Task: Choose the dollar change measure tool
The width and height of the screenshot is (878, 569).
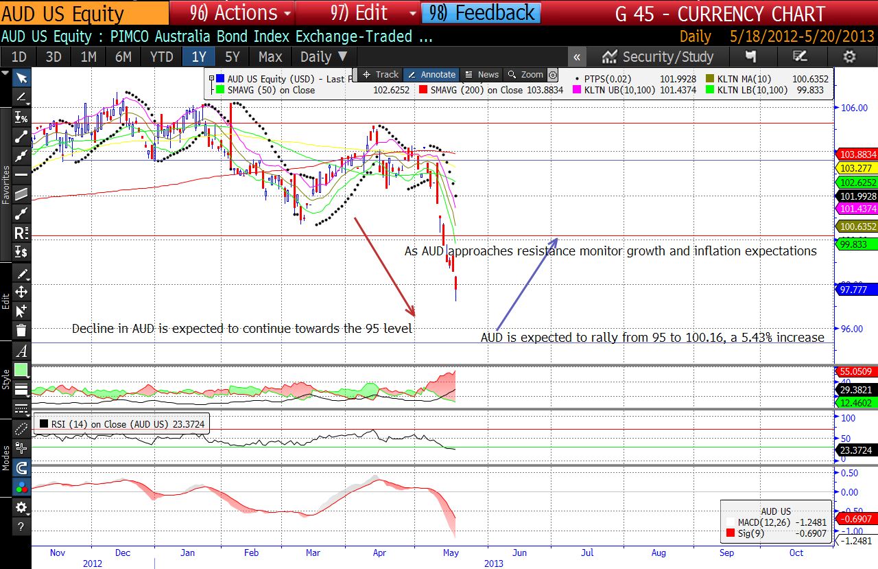Action: [21, 251]
